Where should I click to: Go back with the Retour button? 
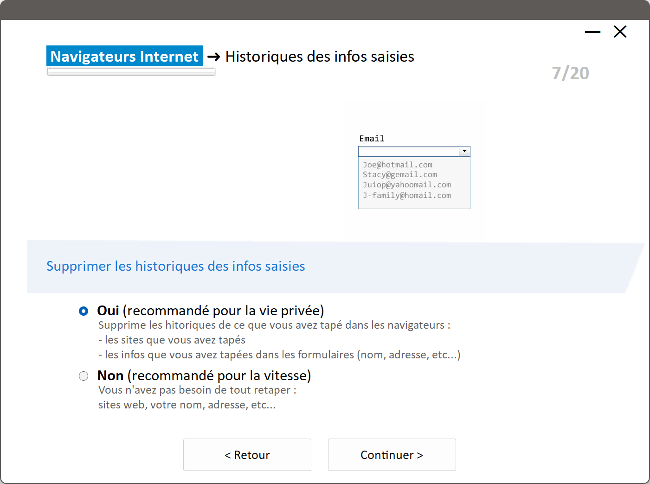point(247,455)
